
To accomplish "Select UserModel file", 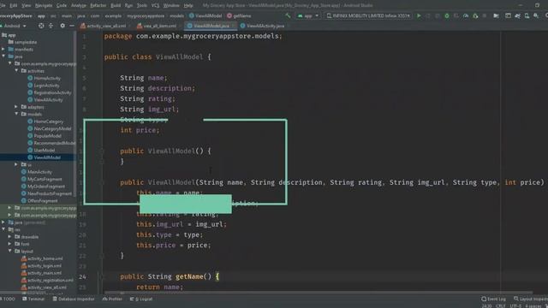I will point(41,151).
